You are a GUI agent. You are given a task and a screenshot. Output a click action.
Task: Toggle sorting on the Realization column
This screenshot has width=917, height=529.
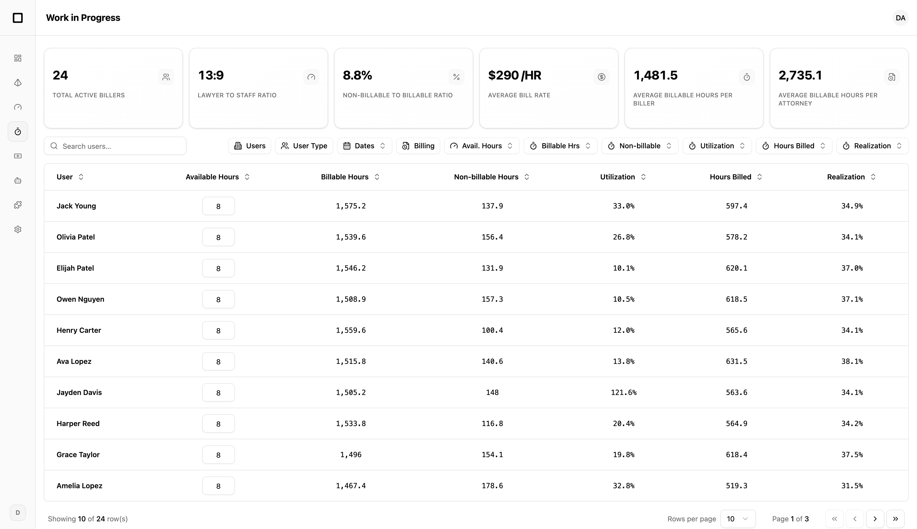873,177
